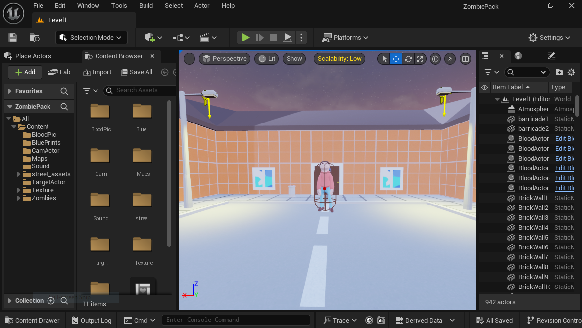
Task: Click the Content Browser vertical scrollbar
Action: [x=169, y=173]
